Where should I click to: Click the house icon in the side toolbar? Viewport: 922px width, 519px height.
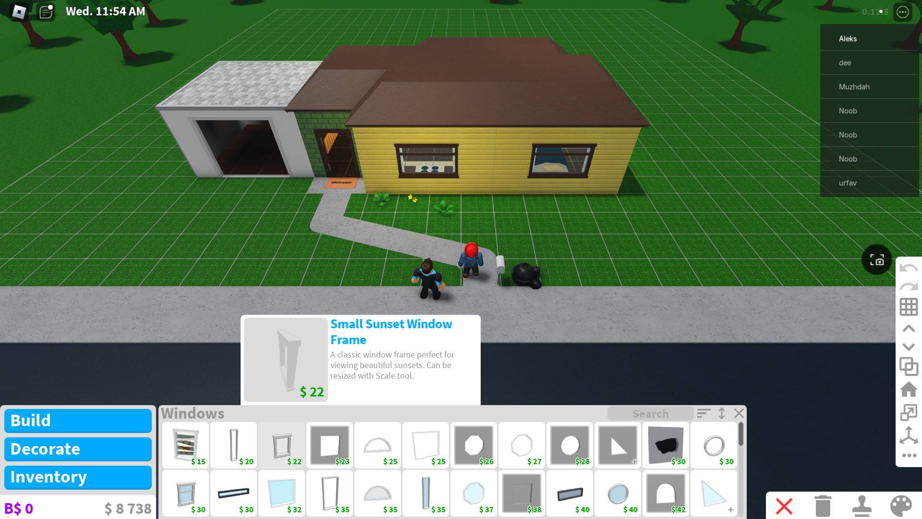[x=909, y=389]
